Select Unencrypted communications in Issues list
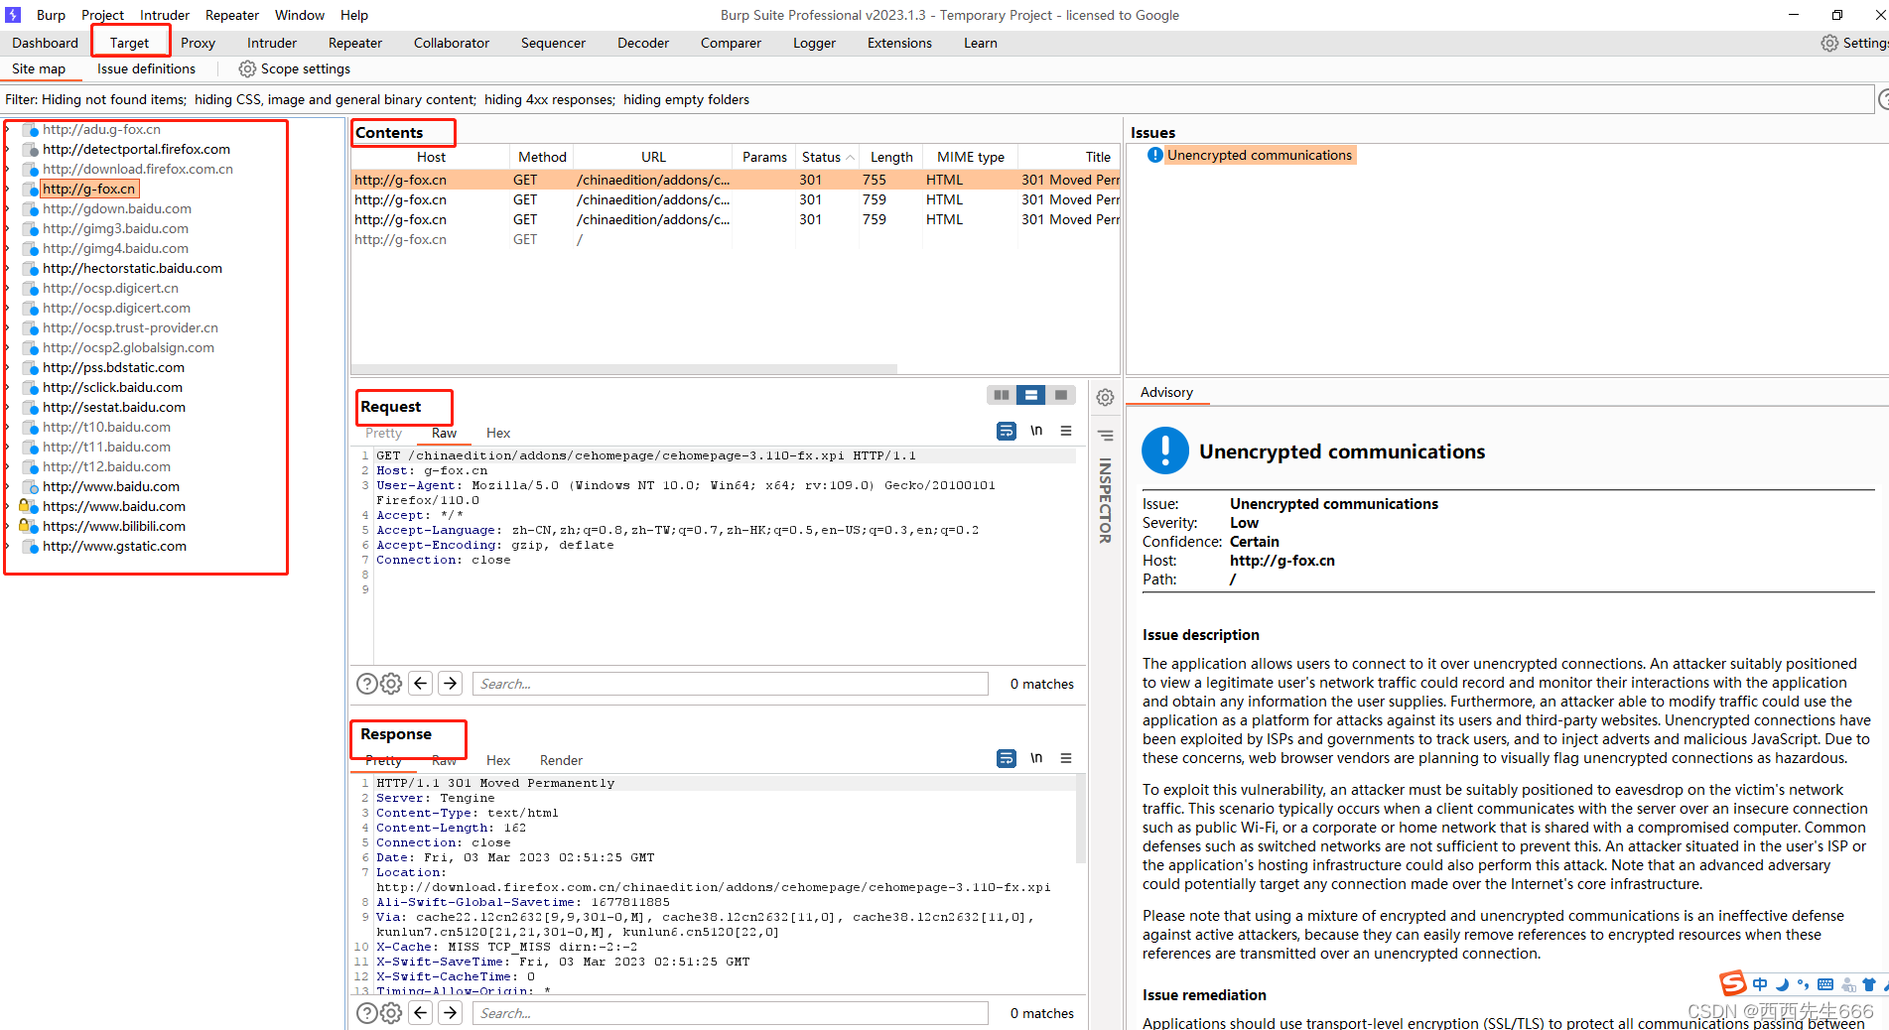 [1259, 155]
